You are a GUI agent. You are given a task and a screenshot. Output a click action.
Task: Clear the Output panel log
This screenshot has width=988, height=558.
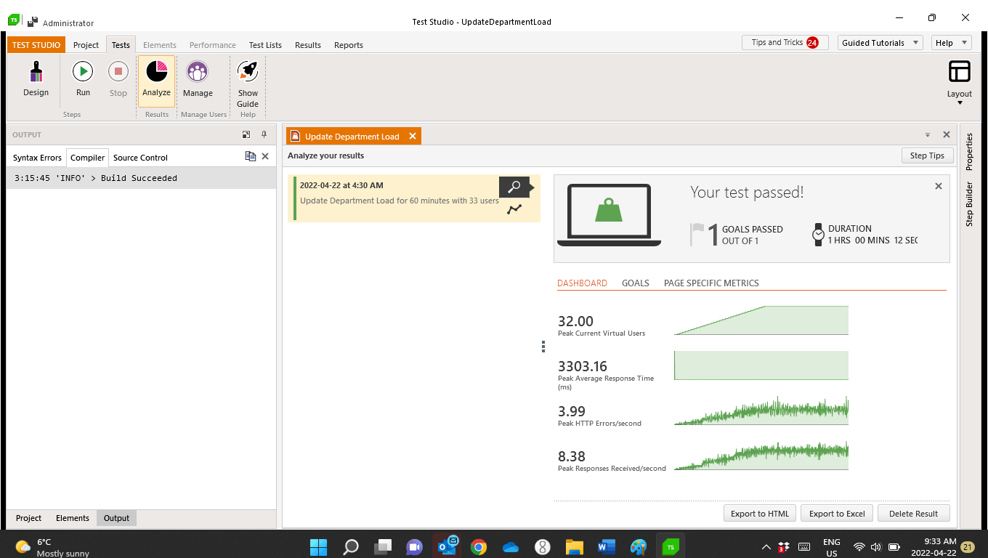tap(265, 156)
